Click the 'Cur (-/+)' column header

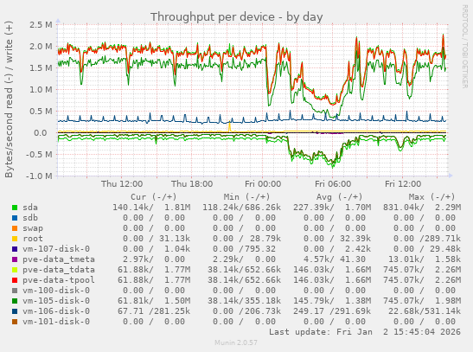154,197
